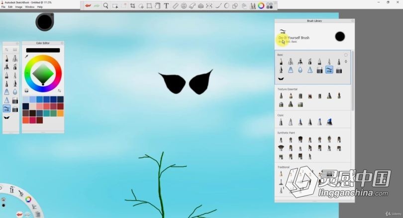The height and width of the screenshot is (218, 403).
Task: Select the blue water drop Smear brush in Brush Palette
Action: pyautogui.click(x=15, y=91)
